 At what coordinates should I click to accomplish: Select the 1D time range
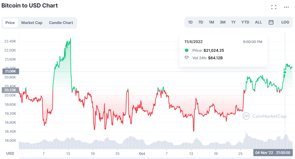pos(190,22)
